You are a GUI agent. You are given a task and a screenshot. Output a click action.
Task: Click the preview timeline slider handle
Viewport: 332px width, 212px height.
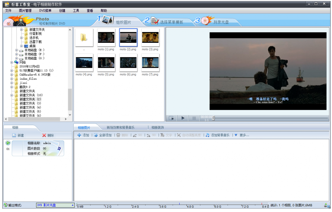click(x=213, y=118)
